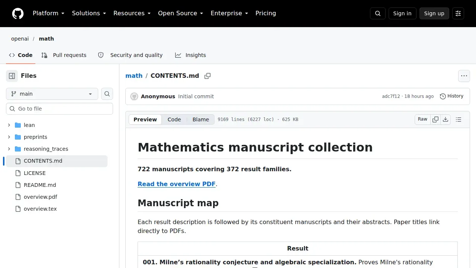Expand the lean folder
The image size is (476, 268).
pos(9,125)
